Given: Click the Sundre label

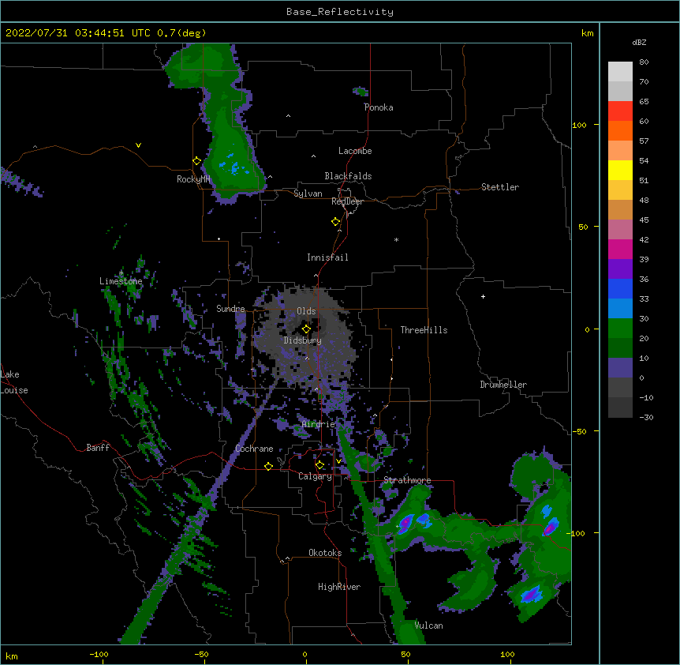Looking at the screenshot, I should click(x=230, y=309).
